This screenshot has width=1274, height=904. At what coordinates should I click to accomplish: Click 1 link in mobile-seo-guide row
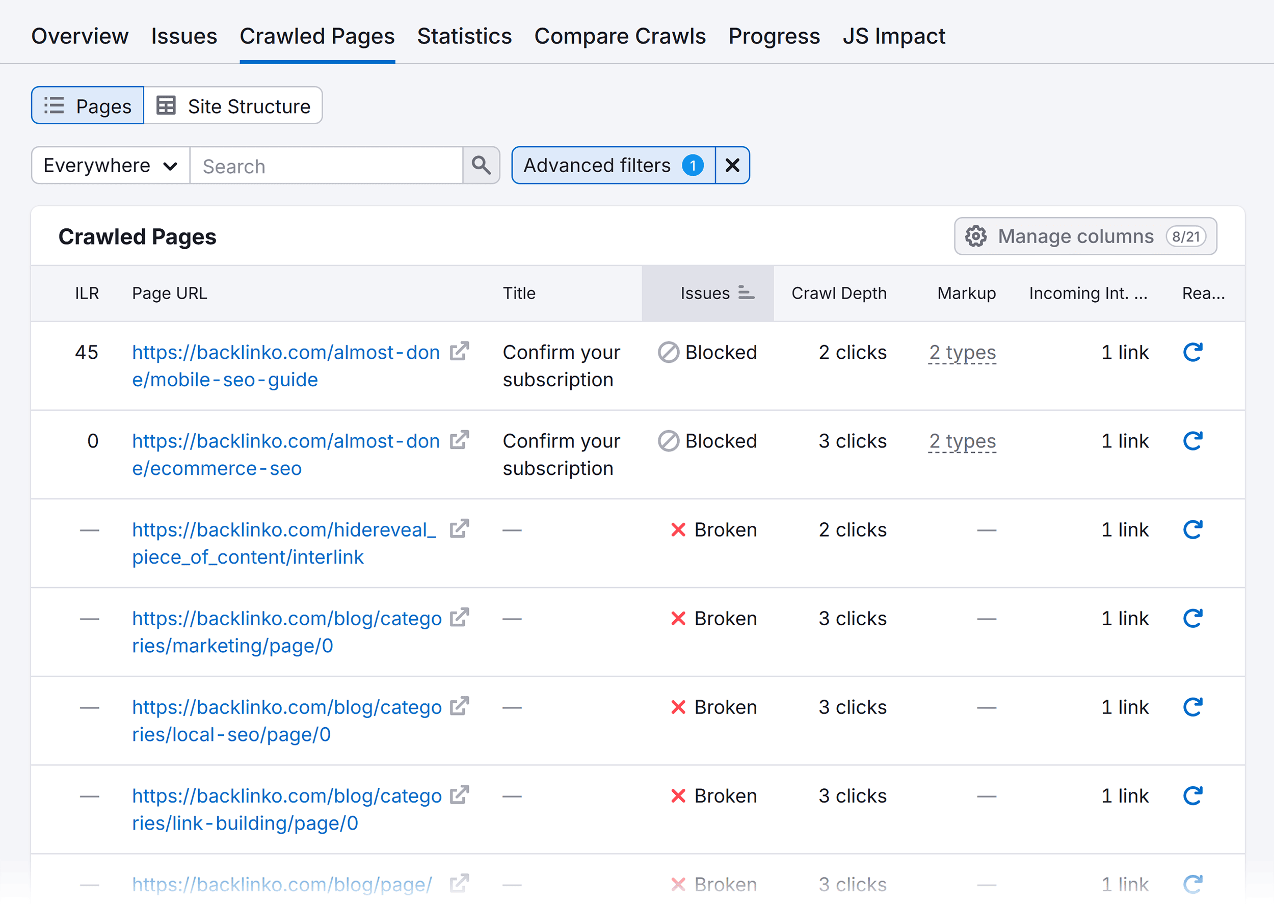1125,352
